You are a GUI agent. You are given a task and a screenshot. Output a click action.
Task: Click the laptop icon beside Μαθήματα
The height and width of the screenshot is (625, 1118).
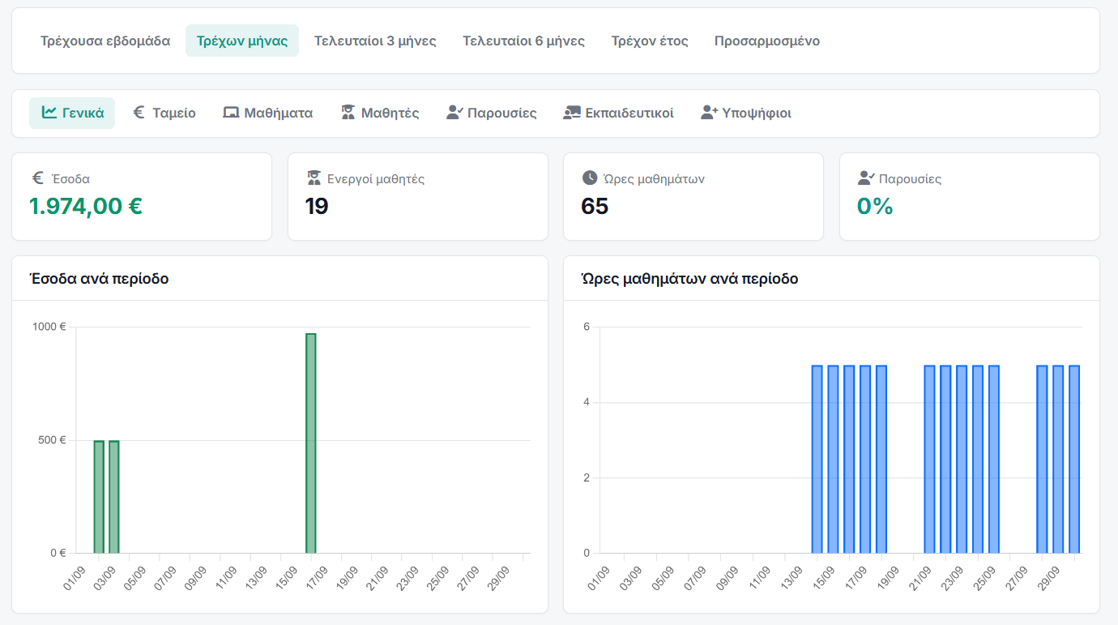point(231,113)
